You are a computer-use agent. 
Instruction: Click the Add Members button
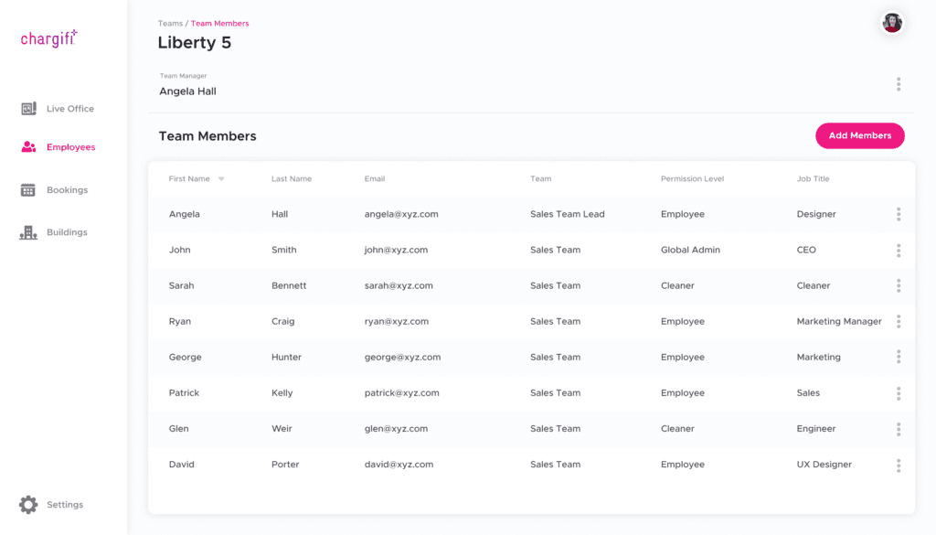click(x=859, y=135)
